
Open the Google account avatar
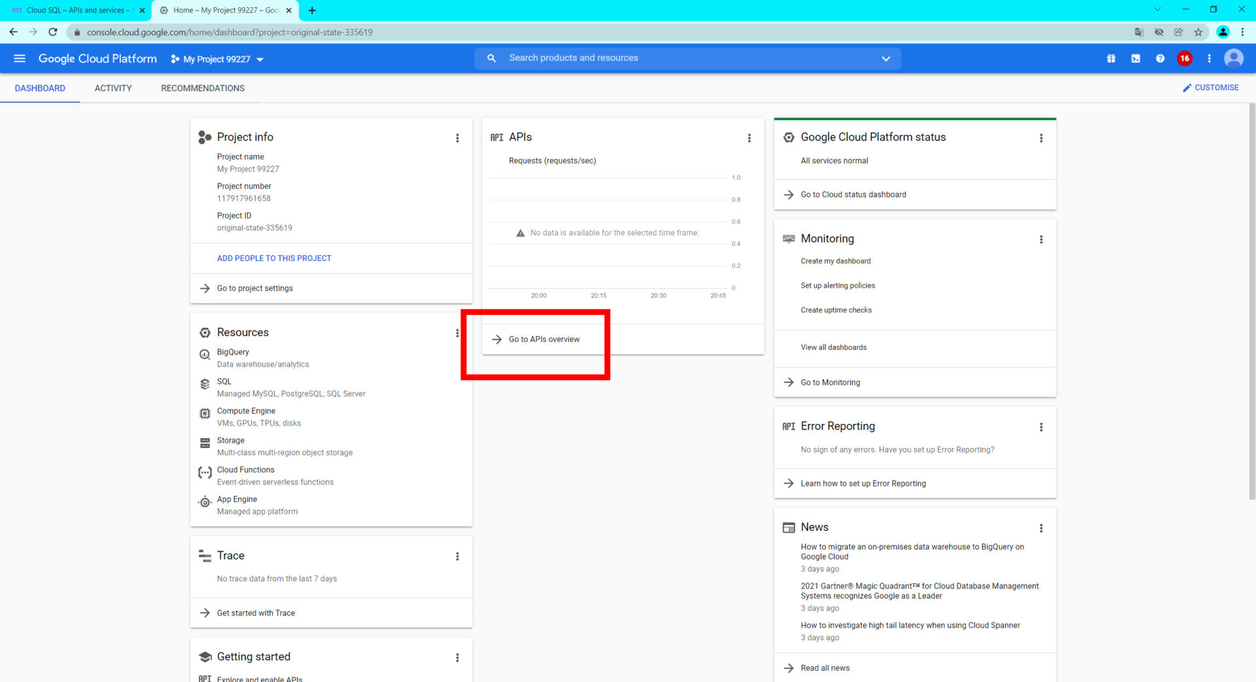pyautogui.click(x=1234, y=58)
